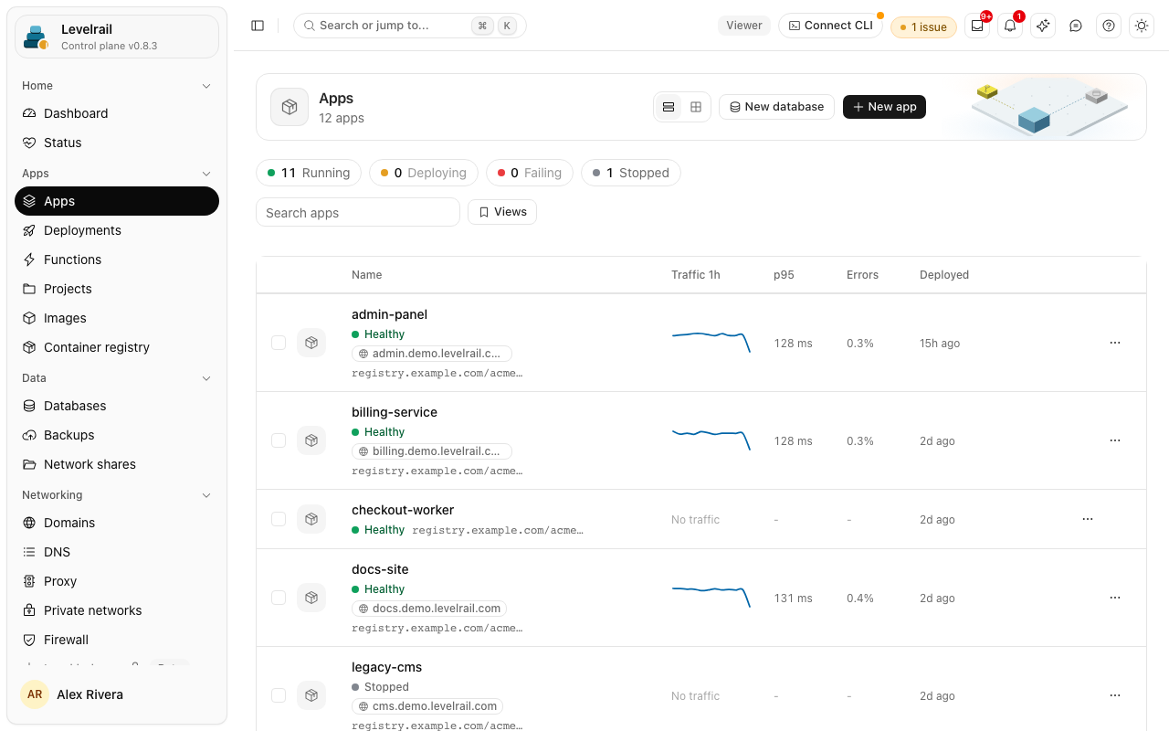
Task: Click the New app button
Action: 885,107
